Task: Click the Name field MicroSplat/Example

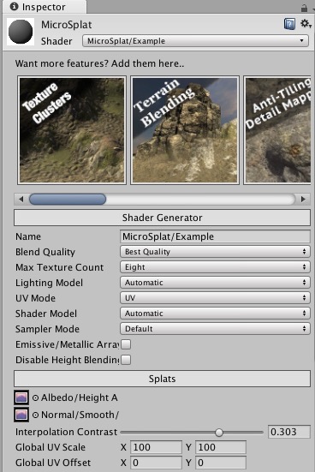Action: click(215, 236)
